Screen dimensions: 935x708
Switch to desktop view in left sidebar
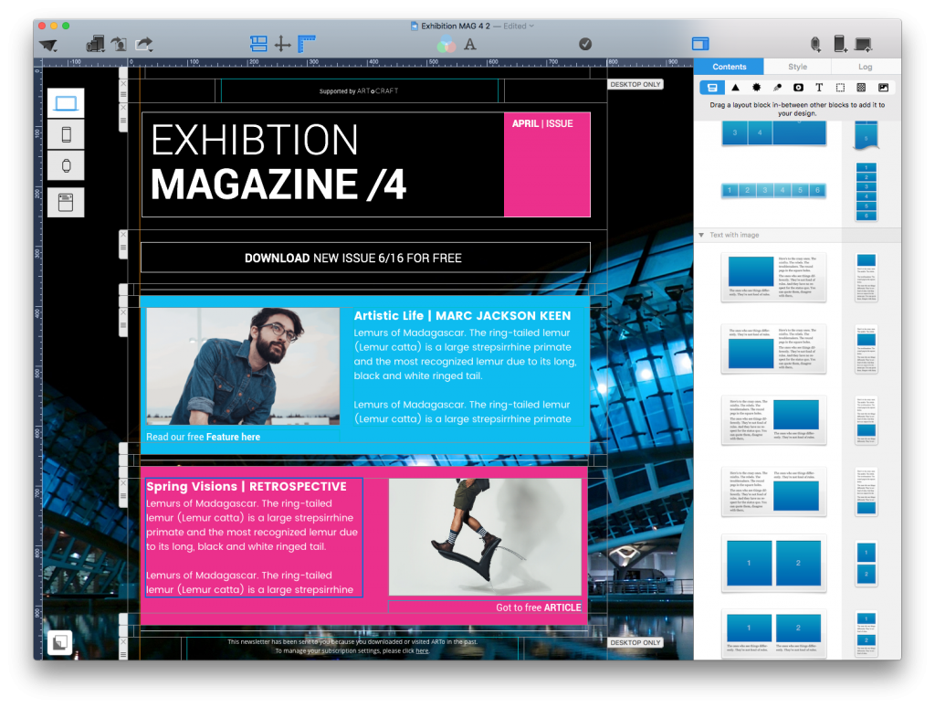(x=66, y=103)
